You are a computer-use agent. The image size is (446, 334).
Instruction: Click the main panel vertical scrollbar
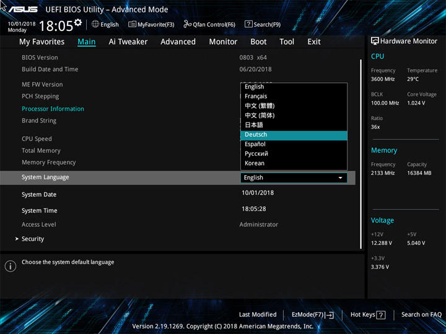[x=361, y=154]
